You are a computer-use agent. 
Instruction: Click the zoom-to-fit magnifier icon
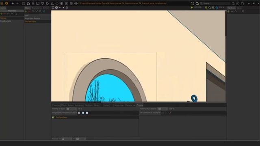213,8
